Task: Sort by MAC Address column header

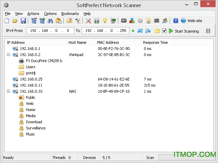Action: tap(118, 42)
